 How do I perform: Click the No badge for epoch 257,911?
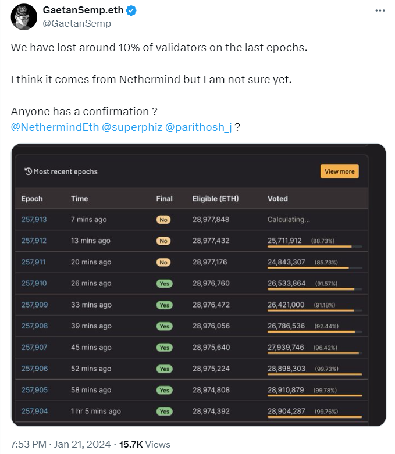click(163, 263)
